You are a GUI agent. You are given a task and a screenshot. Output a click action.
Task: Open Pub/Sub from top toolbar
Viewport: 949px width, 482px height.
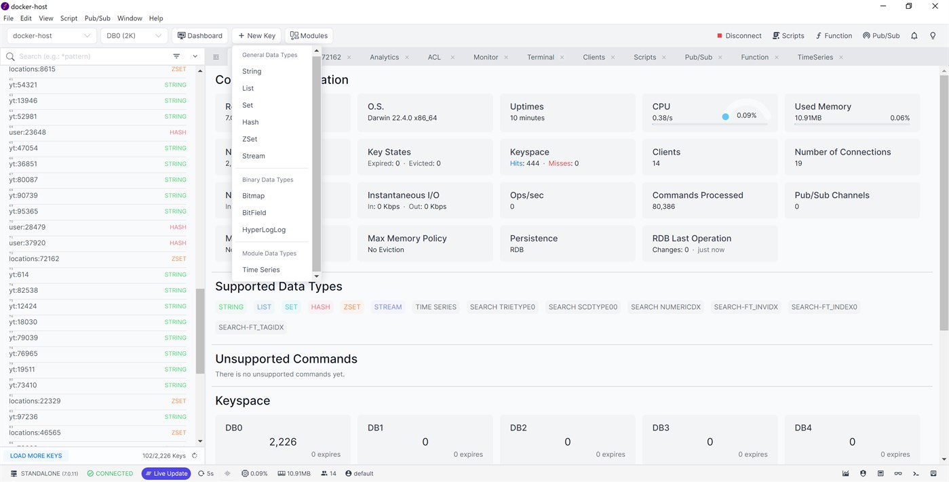click(881, 36)
